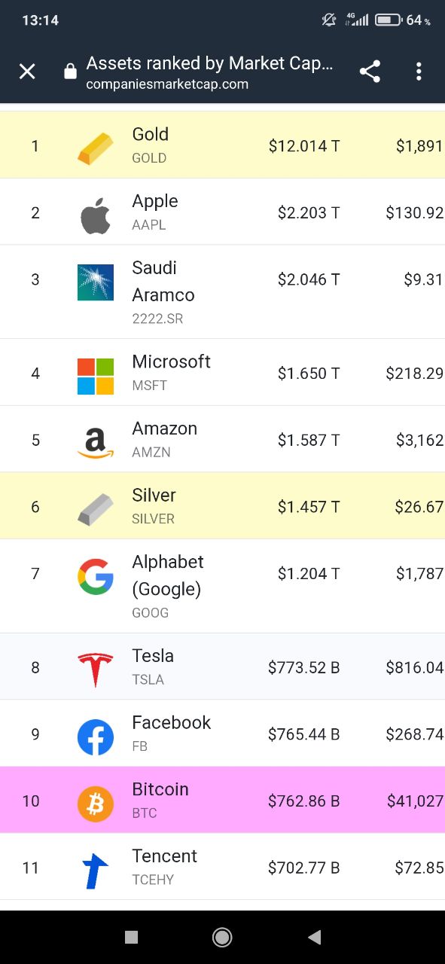
Task: Open the Bitcoin asset name link
Action: point(160,789)
